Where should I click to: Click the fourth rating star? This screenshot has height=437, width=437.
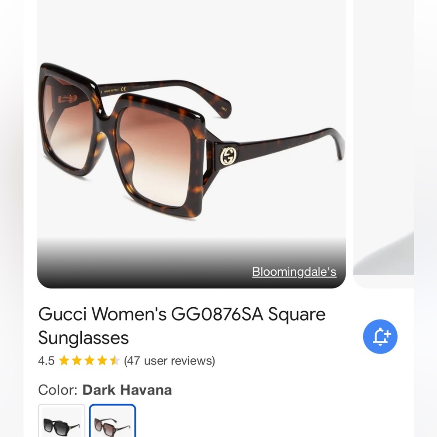[102, 361]
